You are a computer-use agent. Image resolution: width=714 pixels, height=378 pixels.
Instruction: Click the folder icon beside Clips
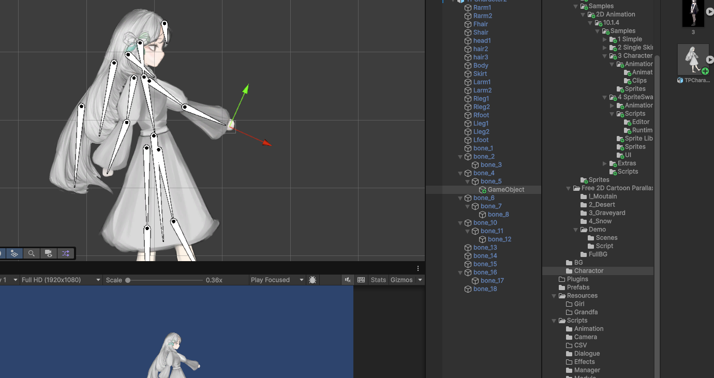coord(628,81)
